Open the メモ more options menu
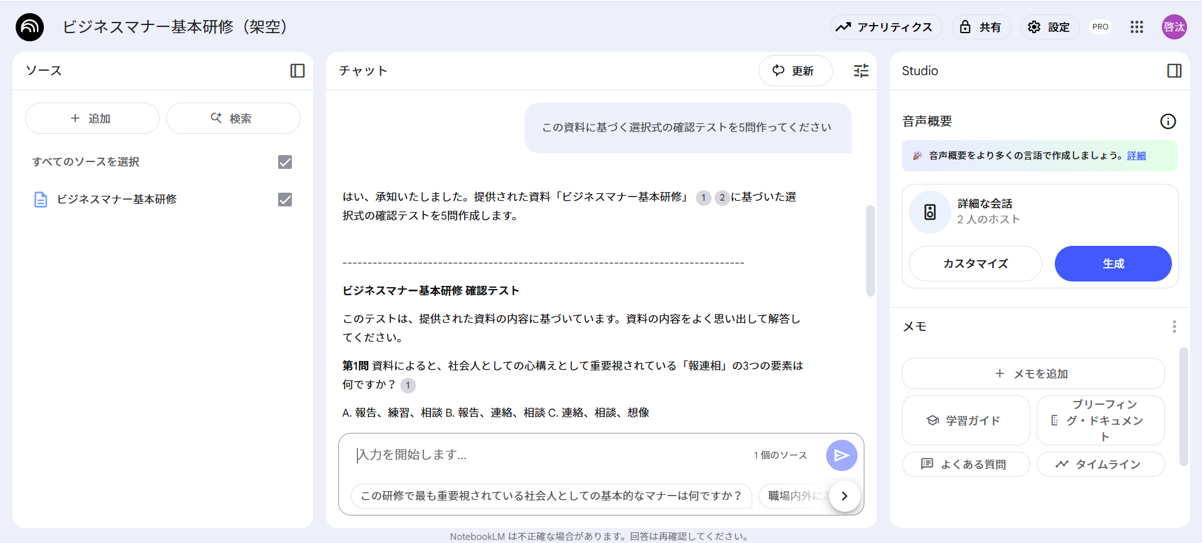The width and height of the screenshot is (1202, 543). pyautogui.click(x=1174, y=327)
